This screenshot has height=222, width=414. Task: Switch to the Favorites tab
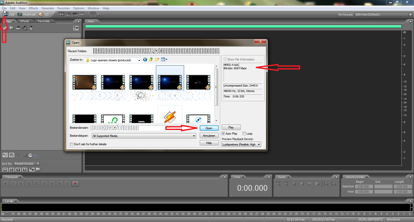pos(43,21)
